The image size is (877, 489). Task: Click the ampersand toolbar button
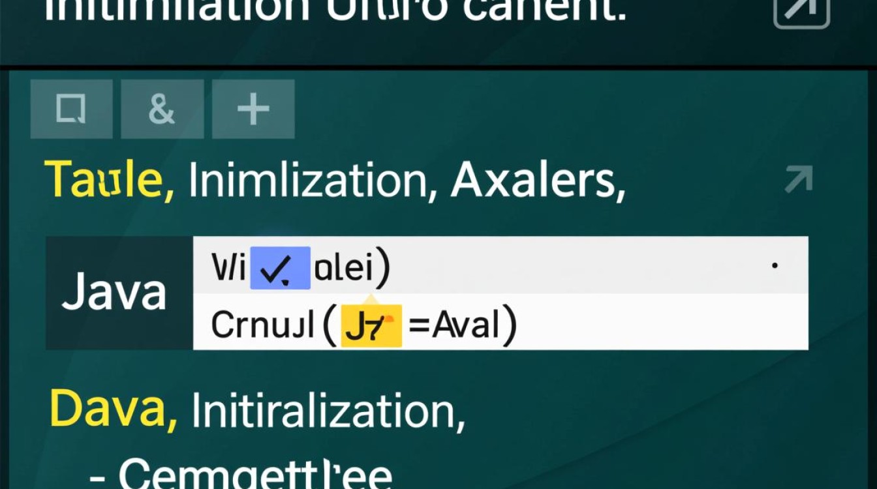click(162, 109)
